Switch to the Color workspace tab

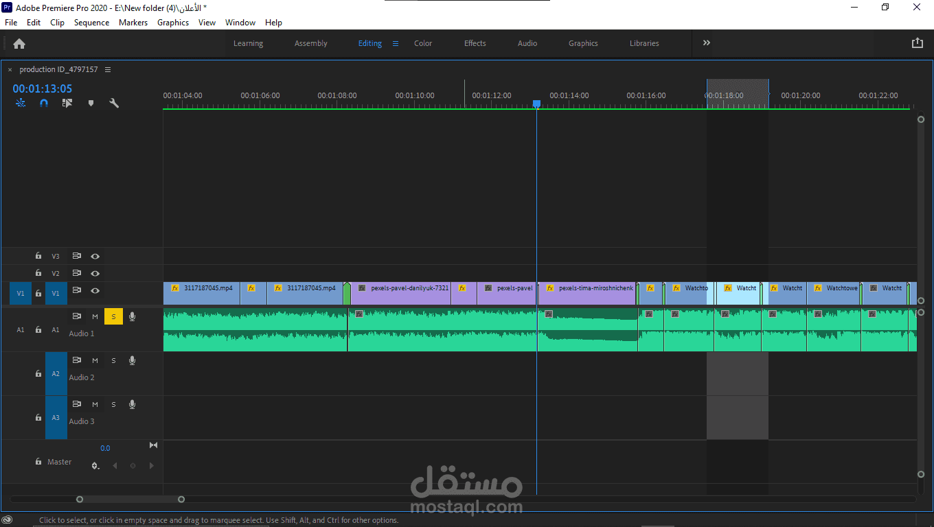423,43
